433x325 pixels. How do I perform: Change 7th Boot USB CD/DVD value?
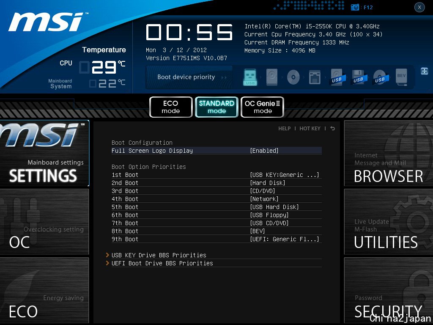pyautogui.click(x=269, y=223)
